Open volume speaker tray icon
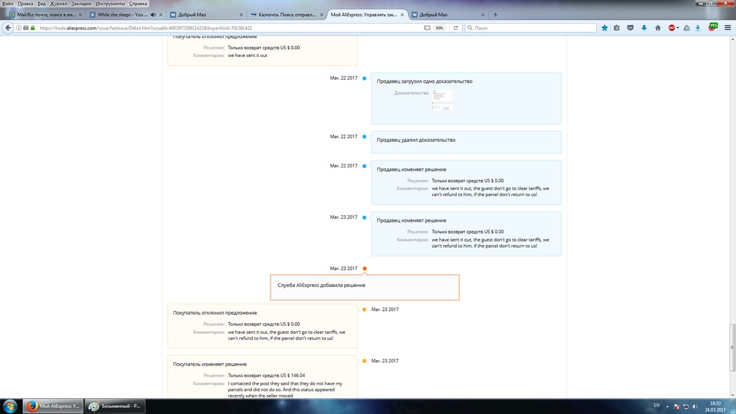The width and height of the screenshot is (736, 414). (696, 407)
